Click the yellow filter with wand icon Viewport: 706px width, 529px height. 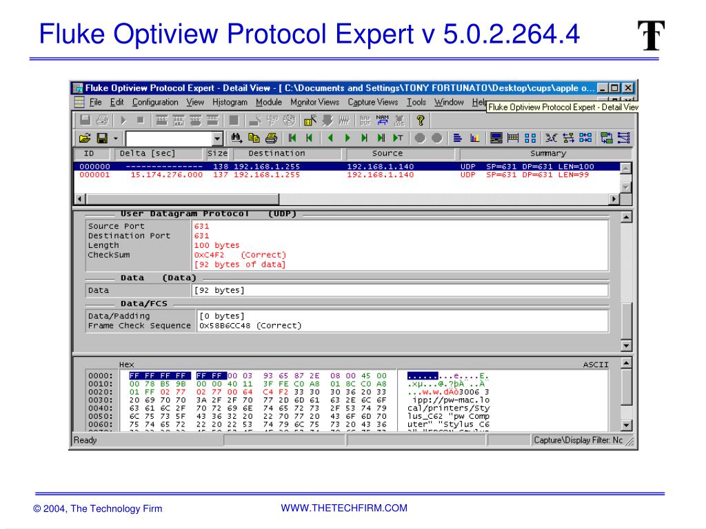click(310, 120)
